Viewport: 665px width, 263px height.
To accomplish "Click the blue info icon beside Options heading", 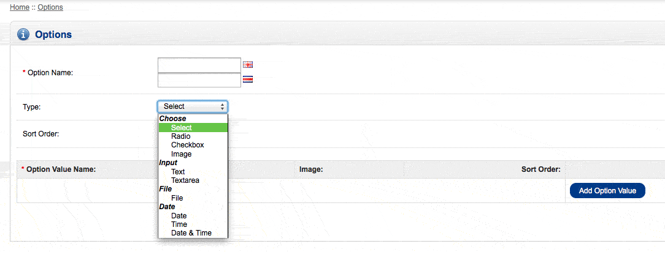I will (x=23, y=35).
